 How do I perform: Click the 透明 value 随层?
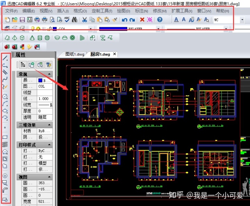pos(45,117)
